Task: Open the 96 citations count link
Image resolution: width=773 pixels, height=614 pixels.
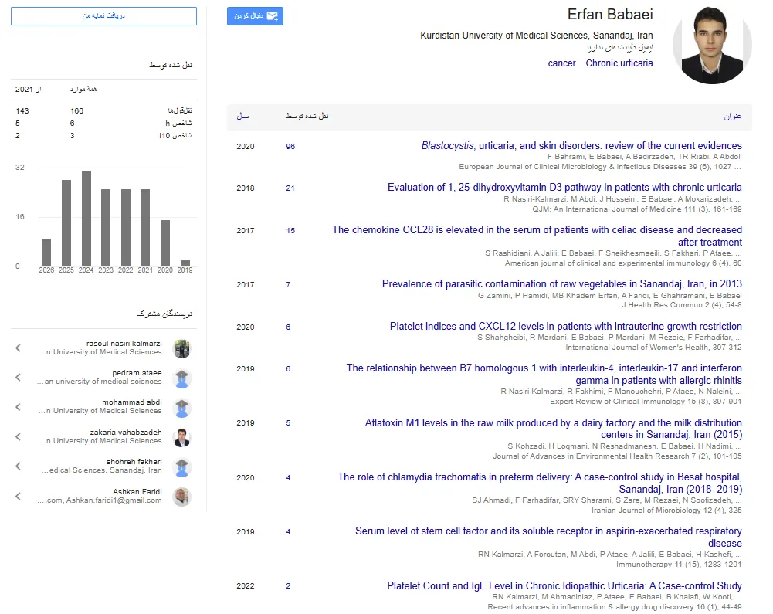Action: tap(290, 147)
